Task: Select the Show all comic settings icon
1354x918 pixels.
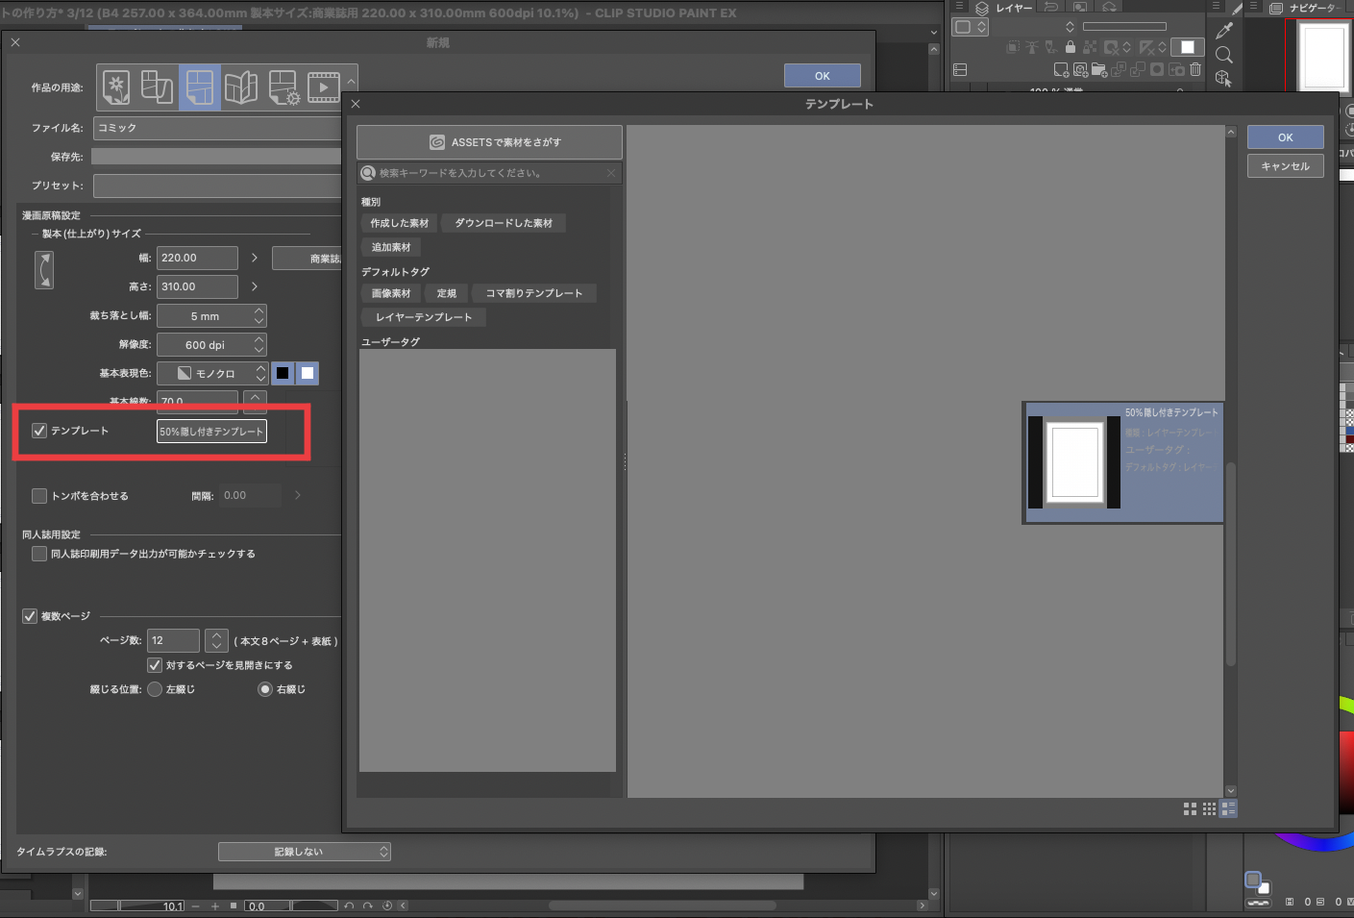Action: pos(283,87)
